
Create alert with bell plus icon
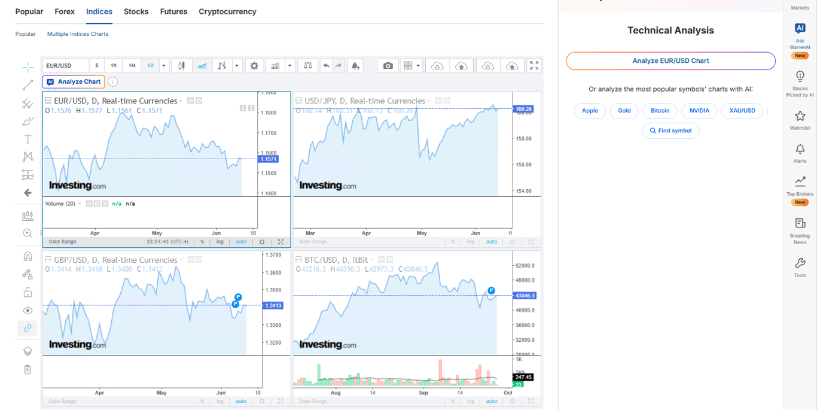[x=356, y=66]
